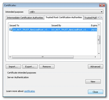Open the Advanced options
This screenshot has height=100, width=109.
(x=95, y=66)
